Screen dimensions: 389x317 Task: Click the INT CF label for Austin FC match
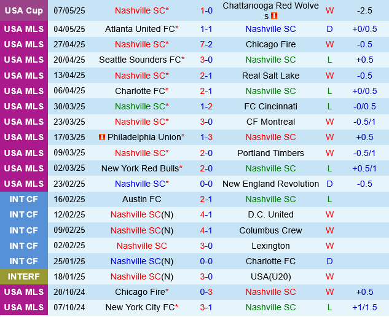tap(24, 199)
